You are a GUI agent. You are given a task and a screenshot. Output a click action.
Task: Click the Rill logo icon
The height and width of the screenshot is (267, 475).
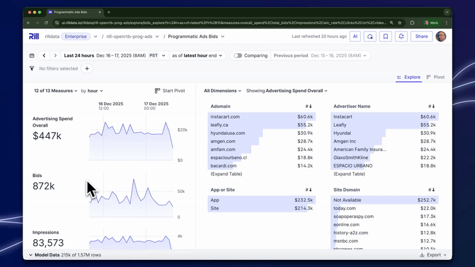click(x=34, y=36)
